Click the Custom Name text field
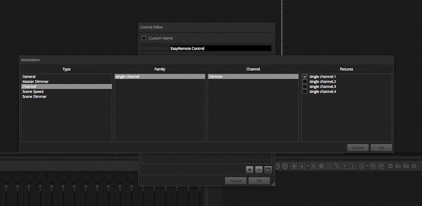 pos(220,48)
